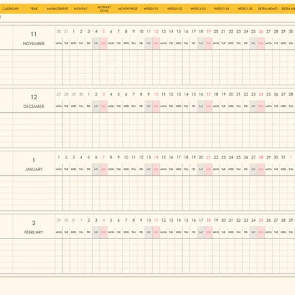Click the DECEMBER month label
This screenshot has height=295, width=295.
[34, 106]
